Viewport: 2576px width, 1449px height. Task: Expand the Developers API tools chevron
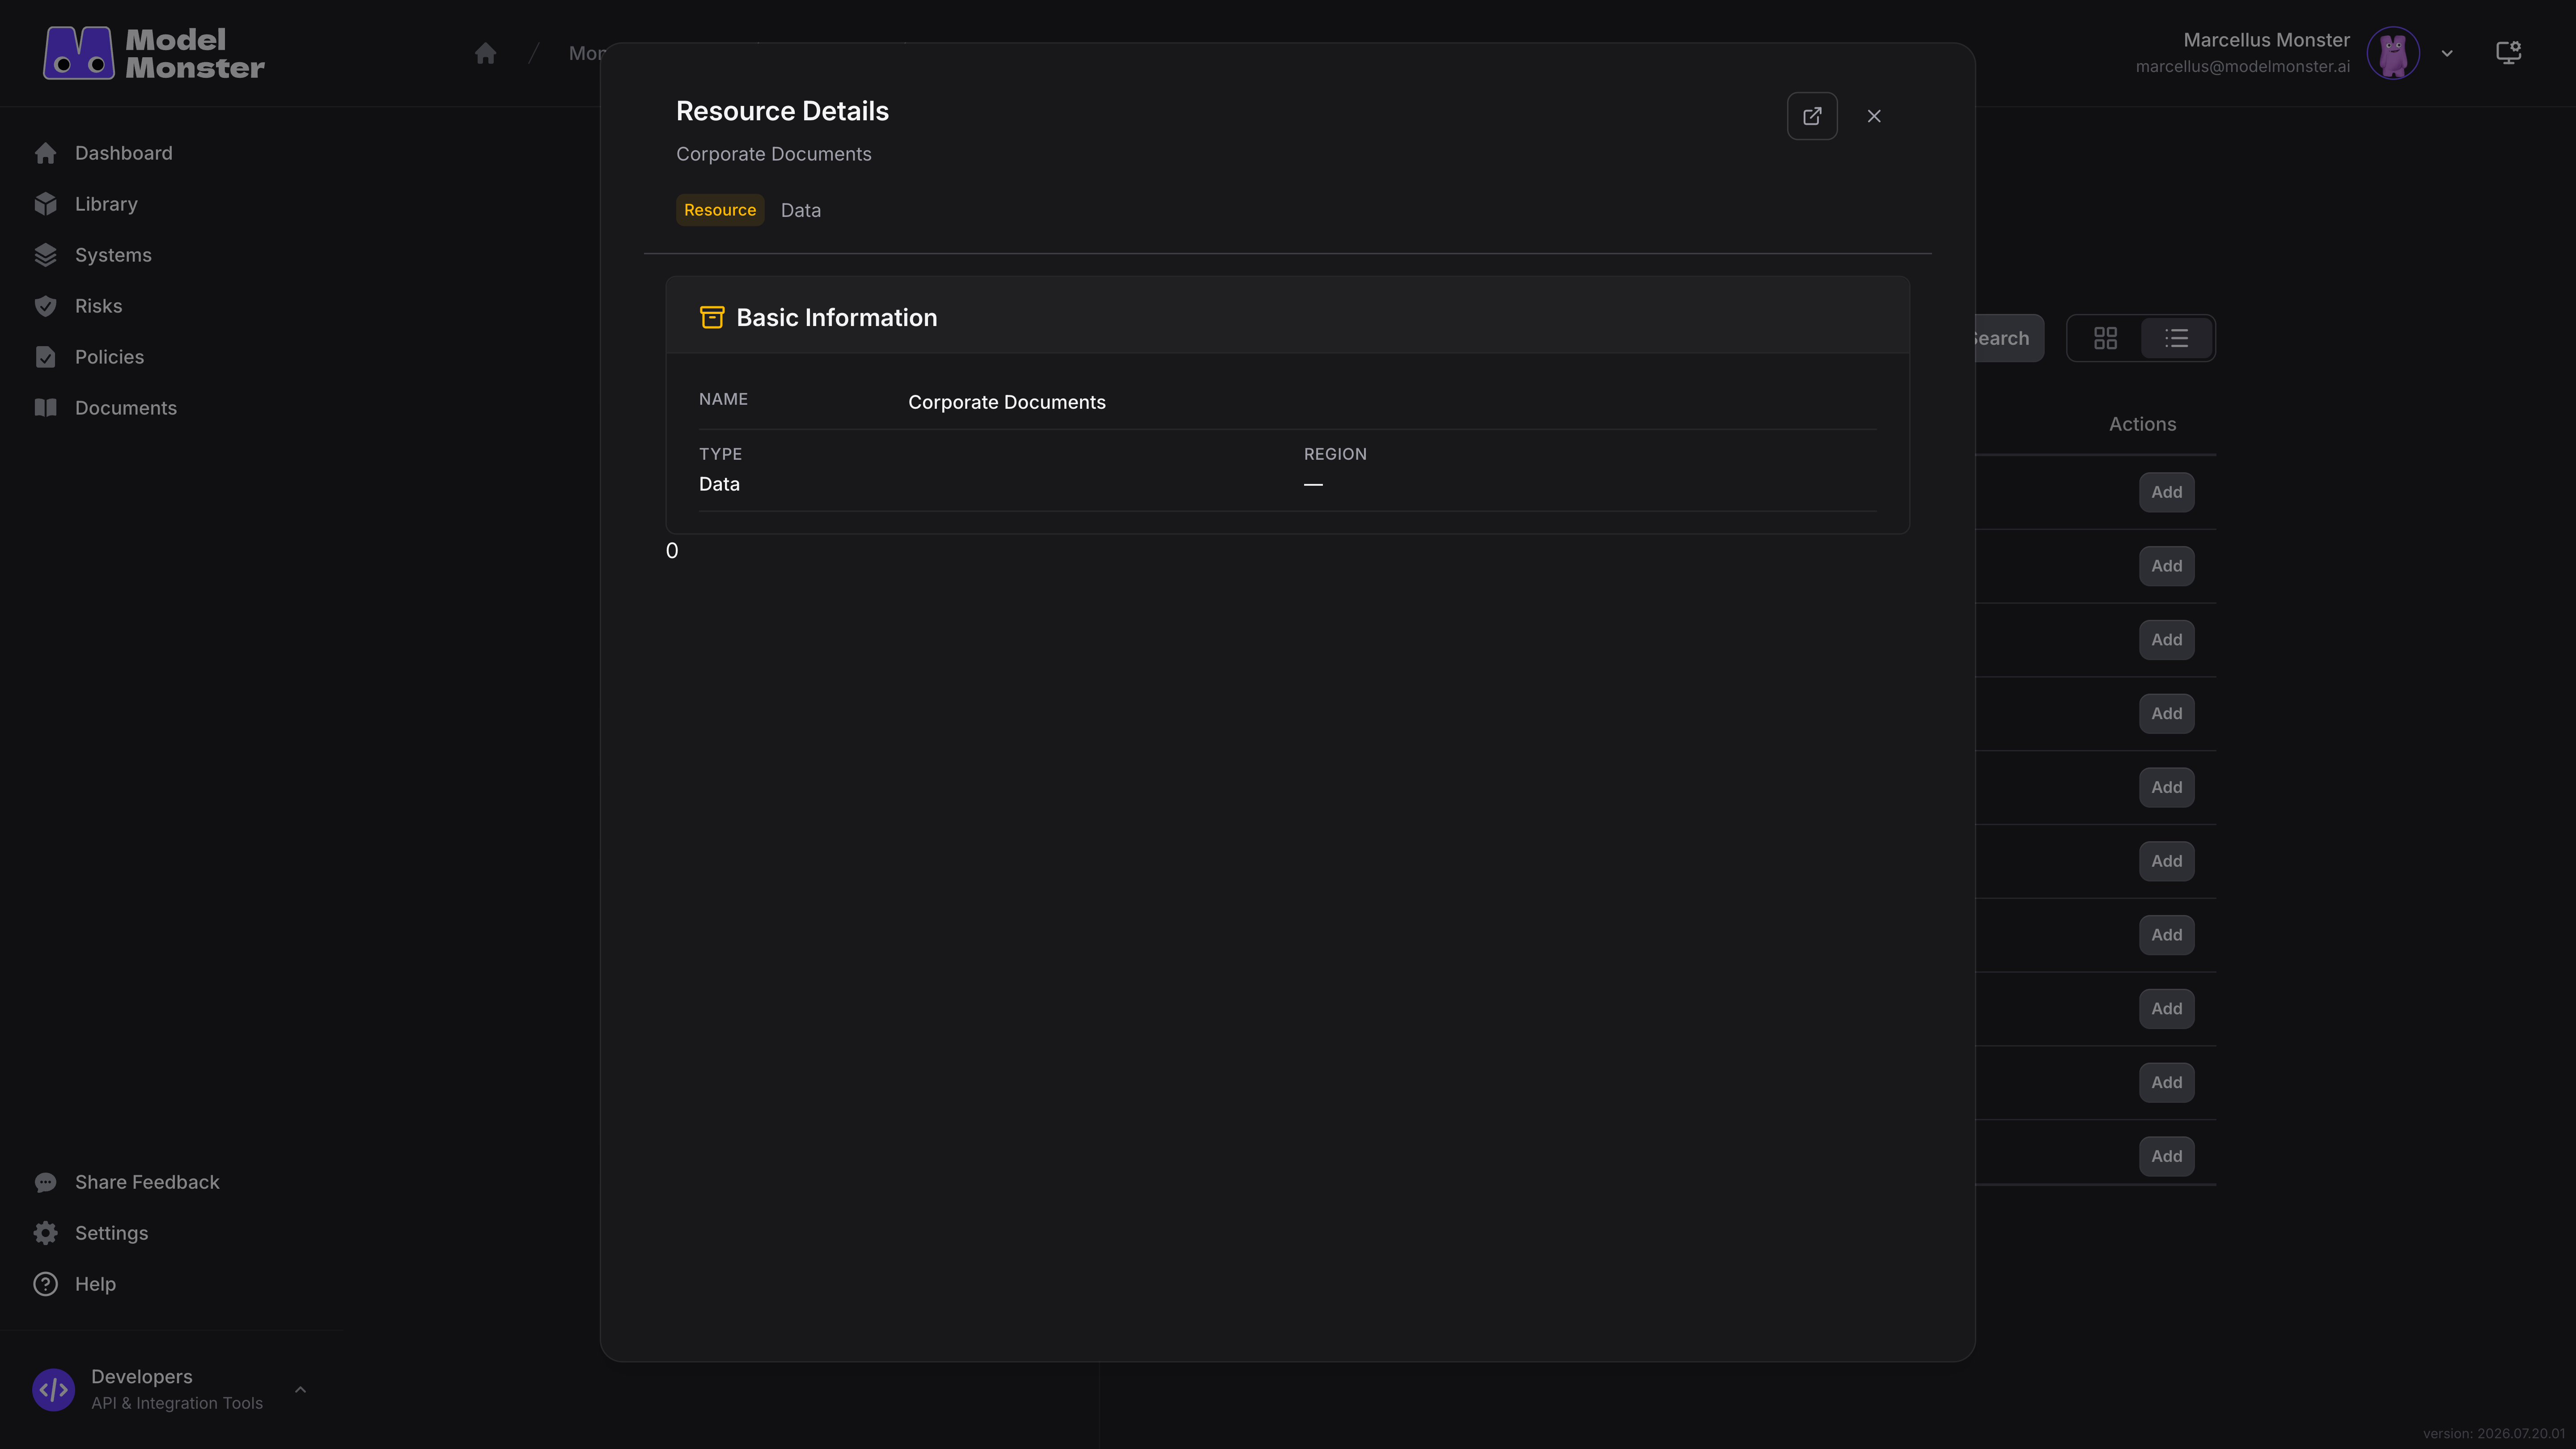[x=300, y=1389]
